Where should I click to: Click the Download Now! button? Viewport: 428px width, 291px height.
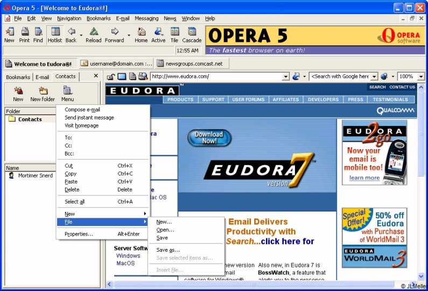(x=209, y=138)
